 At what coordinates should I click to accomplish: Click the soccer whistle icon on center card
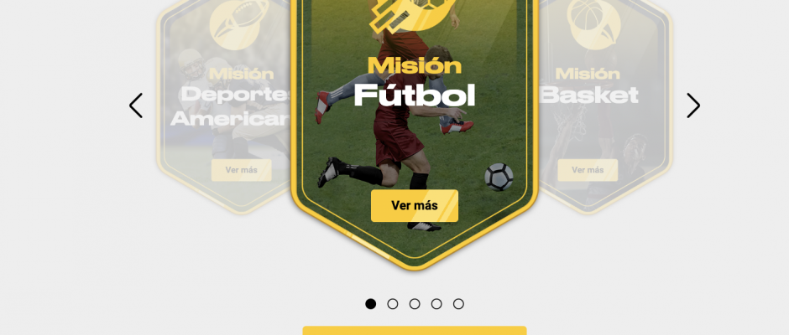coord(413,14)
